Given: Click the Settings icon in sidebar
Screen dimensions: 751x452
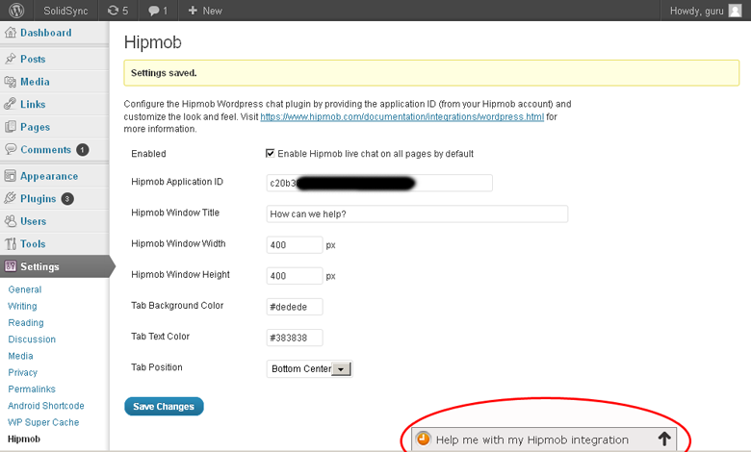Looking at the screenshot, I should coord(10,266).
